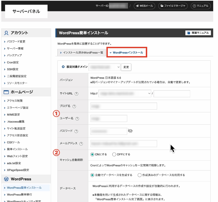Open the 設定対象ドメイン dropdown
Image resolution: width=218 pixels, height=202 pixels.
tap(104, 67)
